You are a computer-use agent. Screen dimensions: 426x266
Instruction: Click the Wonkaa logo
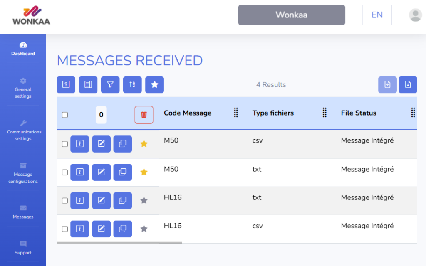point(31,15)
